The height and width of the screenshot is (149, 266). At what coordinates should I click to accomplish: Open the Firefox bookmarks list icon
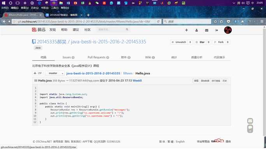[x=222, y=21]
